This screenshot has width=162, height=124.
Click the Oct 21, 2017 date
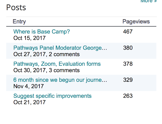(29, 102)
